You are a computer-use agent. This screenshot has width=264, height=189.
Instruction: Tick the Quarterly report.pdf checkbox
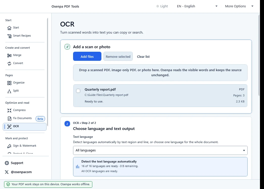tap(78, 91)
